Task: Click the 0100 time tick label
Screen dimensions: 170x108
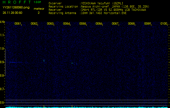Action: coord(164,23)
